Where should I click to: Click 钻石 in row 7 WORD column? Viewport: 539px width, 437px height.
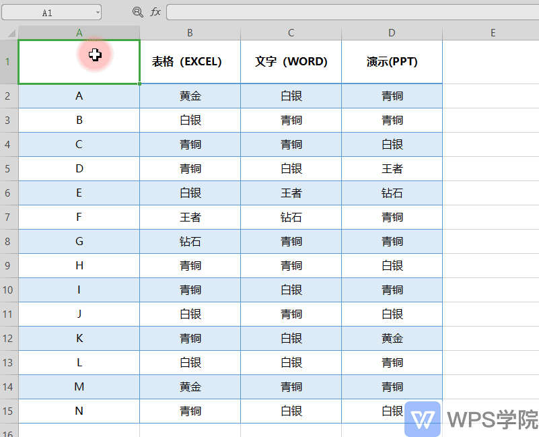[291, 217]
